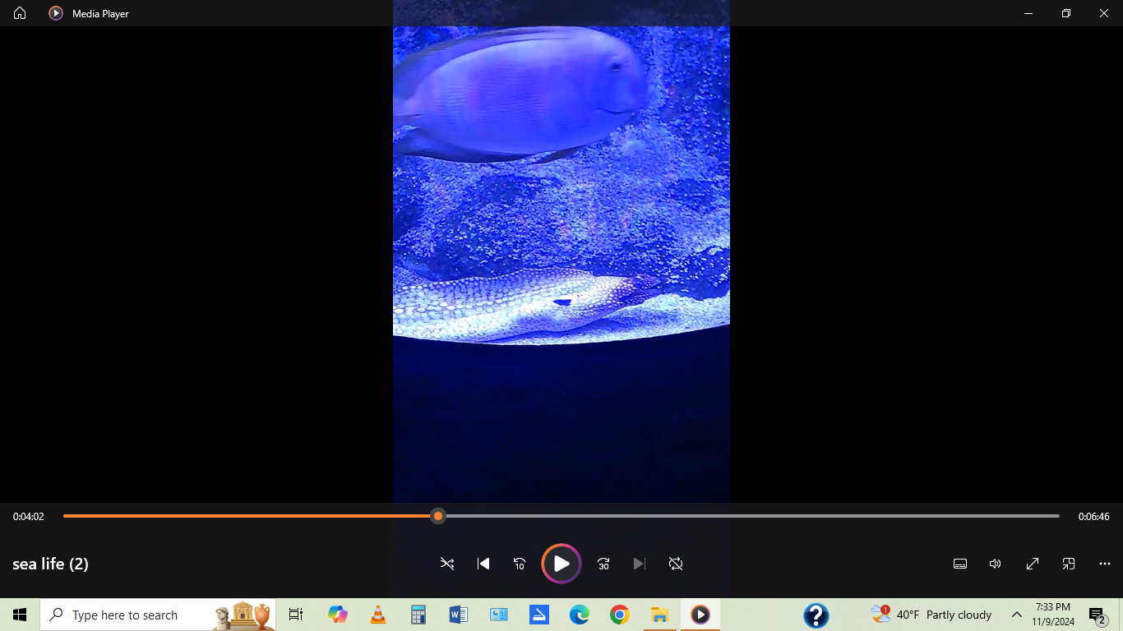Open the subtitles and captions menu

click(x=959, y=564)
